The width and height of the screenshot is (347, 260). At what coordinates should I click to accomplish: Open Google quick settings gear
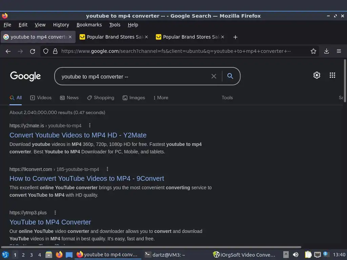click(x=317, y=75)
